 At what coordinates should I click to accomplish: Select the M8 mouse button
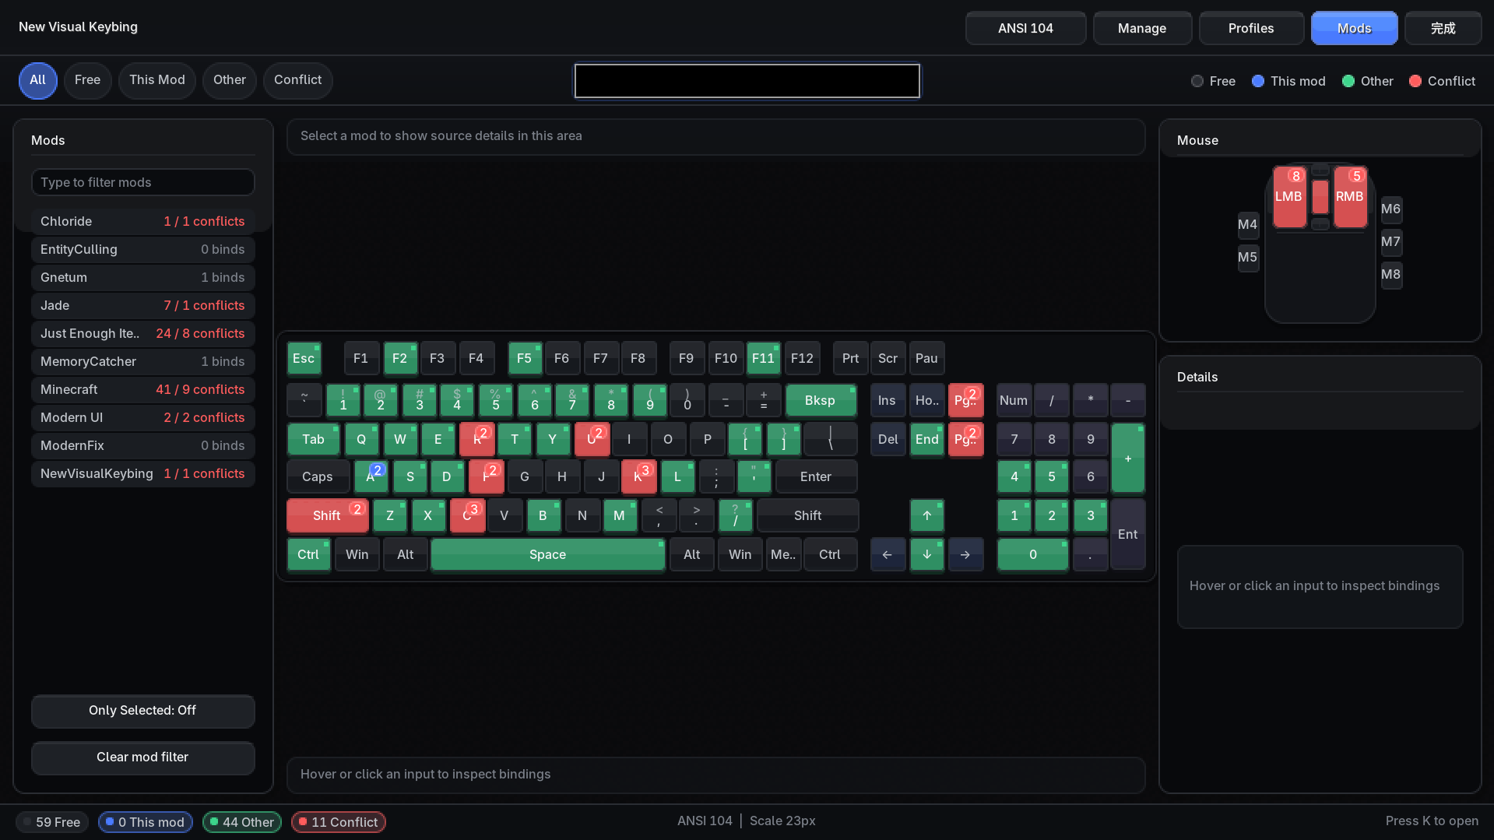(1391, 275)
